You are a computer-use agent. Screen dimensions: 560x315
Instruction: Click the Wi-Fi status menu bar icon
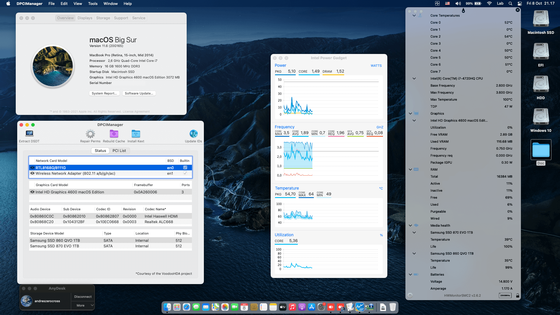pyautogui.click(x=489, y=3)
